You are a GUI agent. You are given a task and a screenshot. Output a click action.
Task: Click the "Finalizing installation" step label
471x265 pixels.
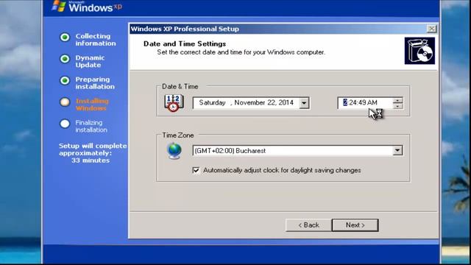91,126
